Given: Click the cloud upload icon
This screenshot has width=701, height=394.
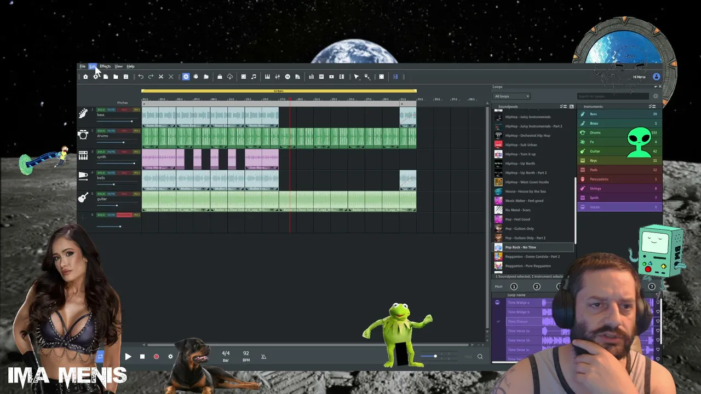Looking at the screenshot, I should [x=230, y=77].
